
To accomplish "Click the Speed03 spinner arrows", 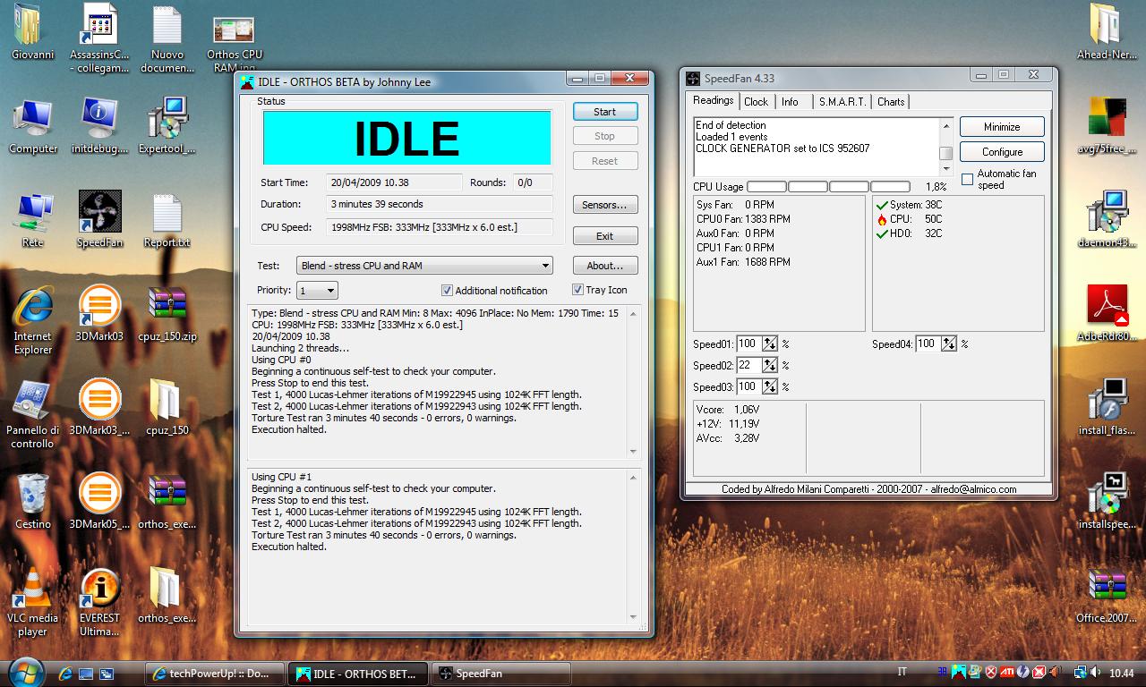I will (x=769, y=386).
